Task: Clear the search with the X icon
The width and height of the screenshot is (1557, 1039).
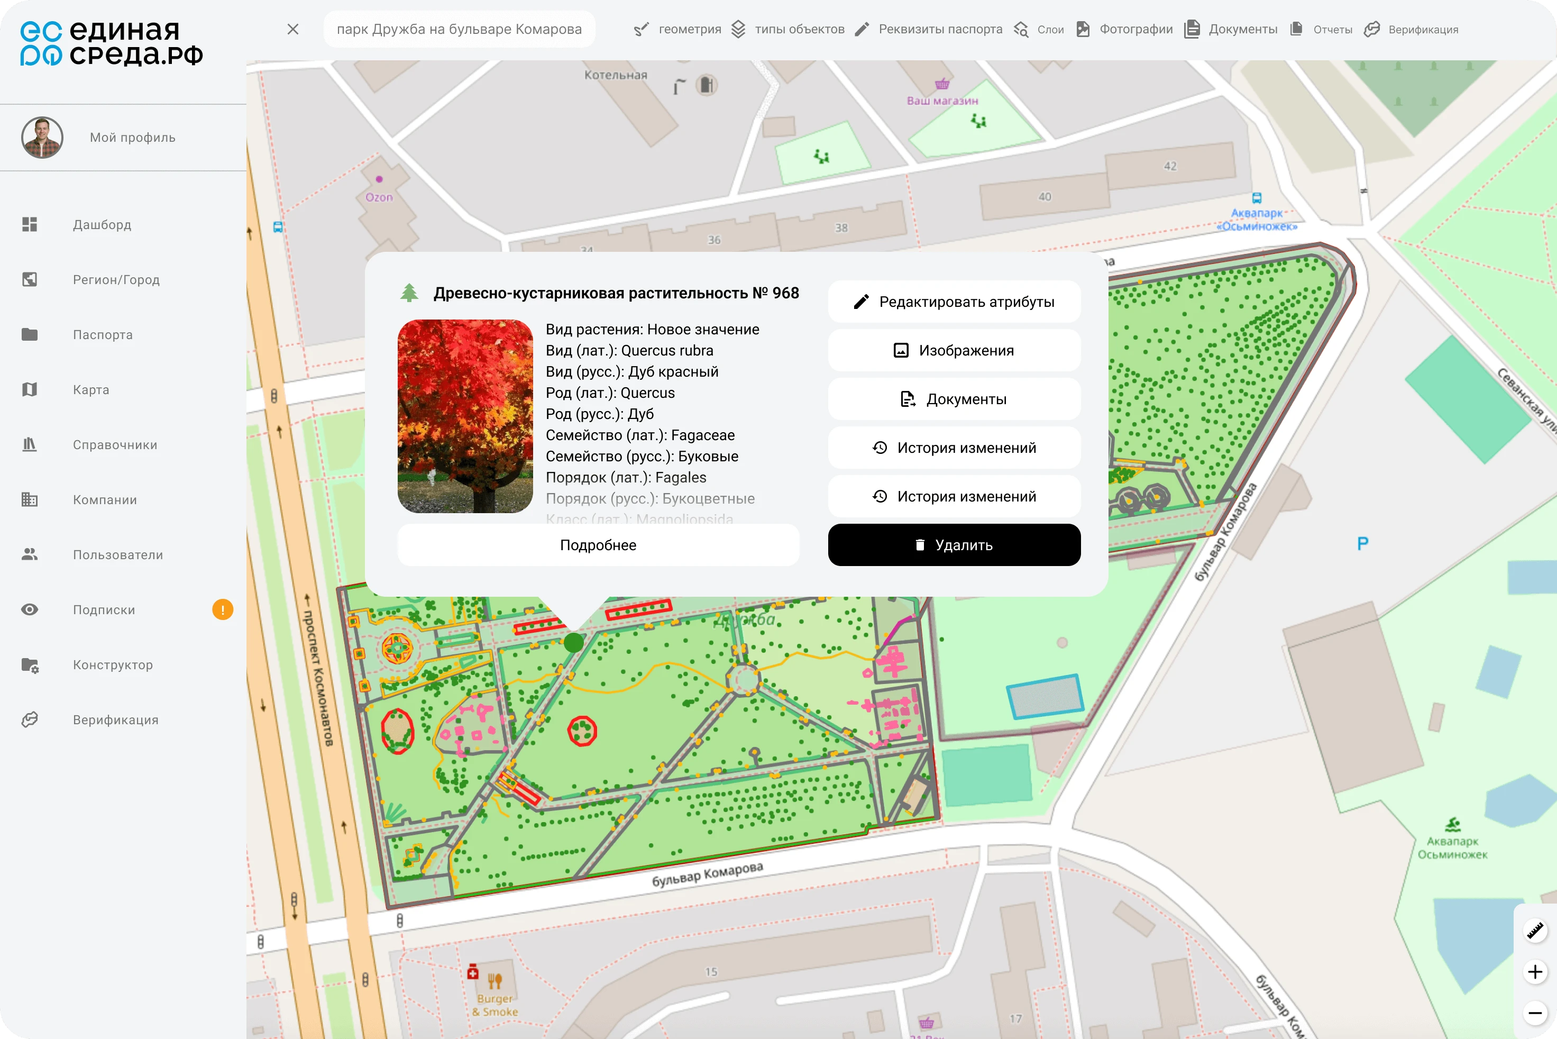Action: point(294,29)
